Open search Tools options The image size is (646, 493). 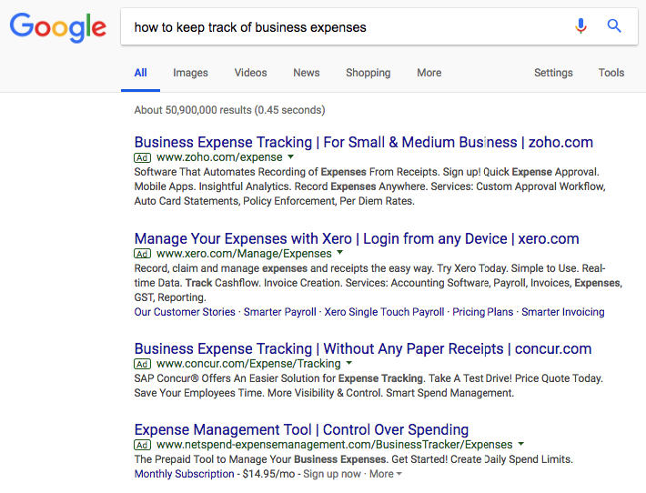(x=611, y=73)
